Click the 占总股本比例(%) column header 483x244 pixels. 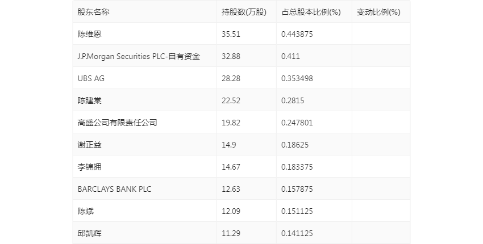pos(311,12)
